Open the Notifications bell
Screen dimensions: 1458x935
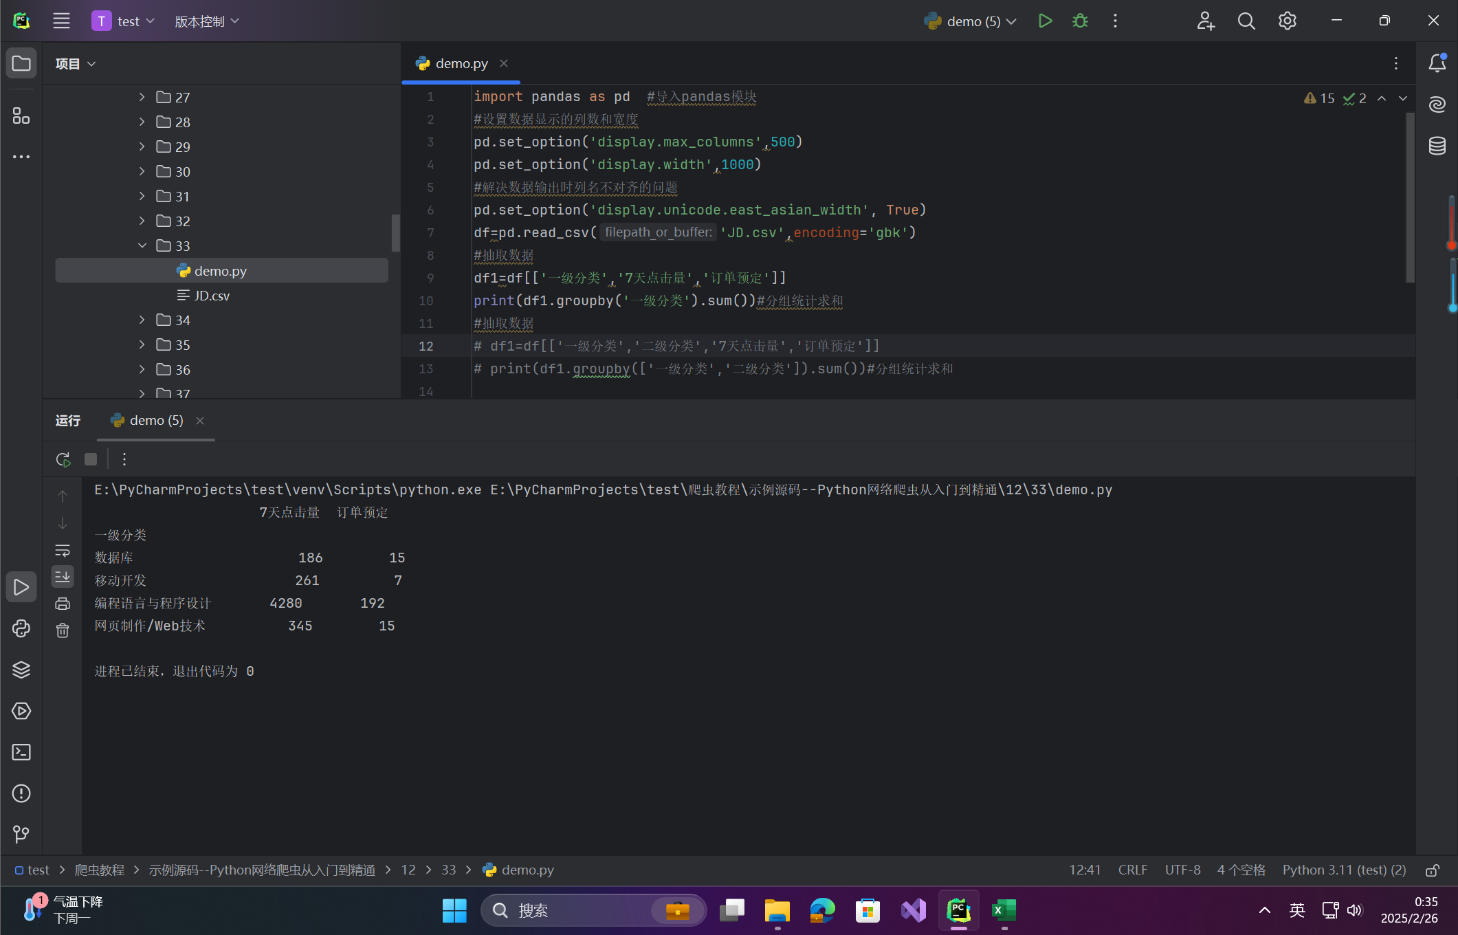1437,63
